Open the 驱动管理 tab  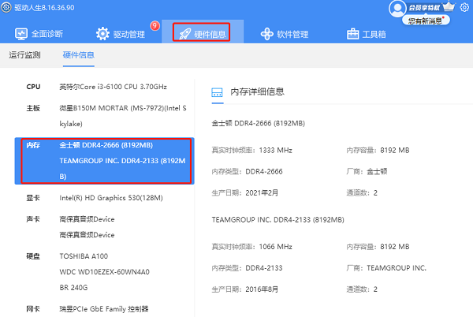click(x=121, y=34)
